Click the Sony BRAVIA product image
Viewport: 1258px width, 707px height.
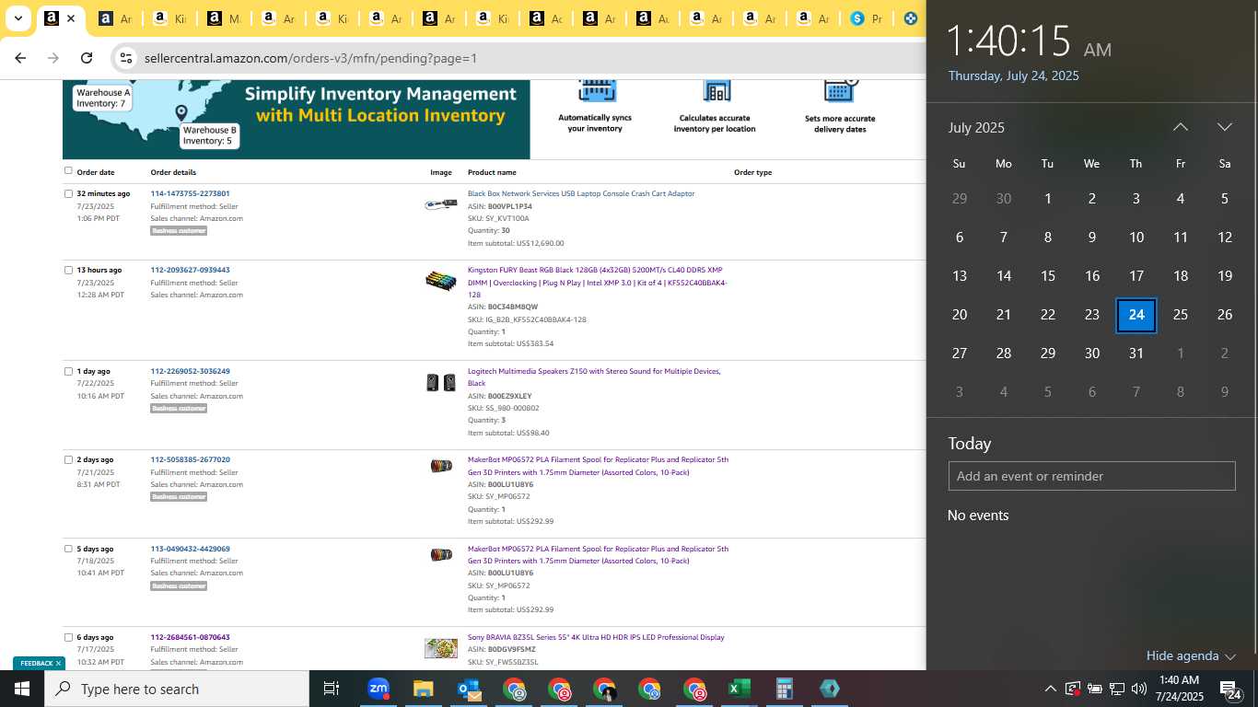(x=441, y=648)
